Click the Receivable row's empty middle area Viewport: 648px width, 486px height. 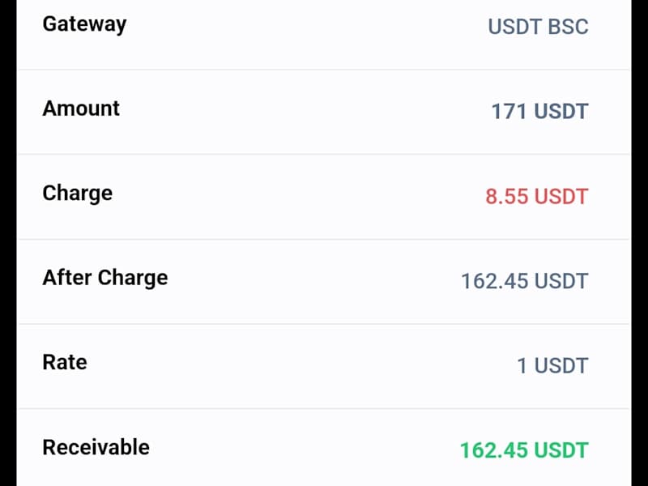[x=306, y=450]
